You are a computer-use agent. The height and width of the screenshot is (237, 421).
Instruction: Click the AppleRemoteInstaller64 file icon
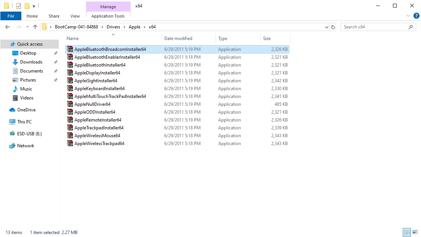70,120
